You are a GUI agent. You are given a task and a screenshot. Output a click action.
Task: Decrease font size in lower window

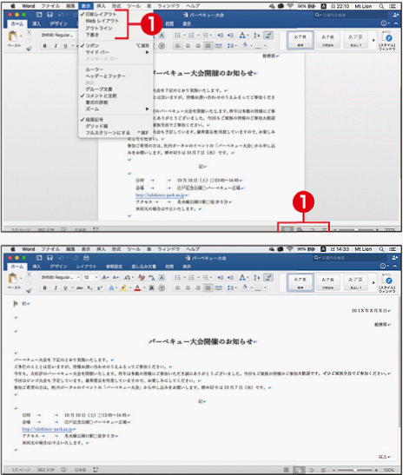pyautogui.click(x=116, y=277)
